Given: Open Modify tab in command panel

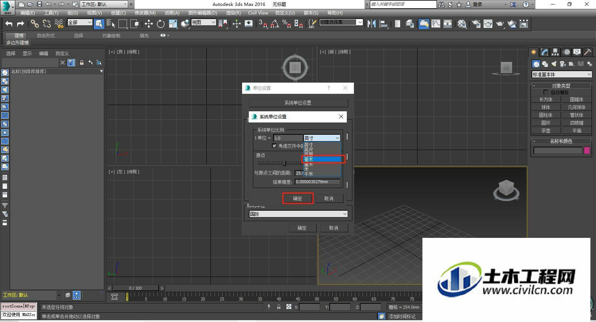Looking at the screenshot, I should (545, 52).
